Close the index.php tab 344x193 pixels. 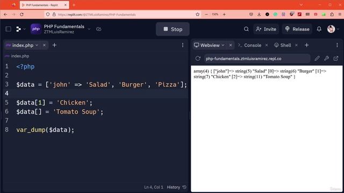coord(44,45)
